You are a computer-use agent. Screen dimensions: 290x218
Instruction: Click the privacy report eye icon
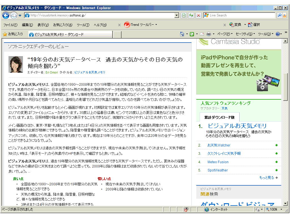tap(186, 209)
